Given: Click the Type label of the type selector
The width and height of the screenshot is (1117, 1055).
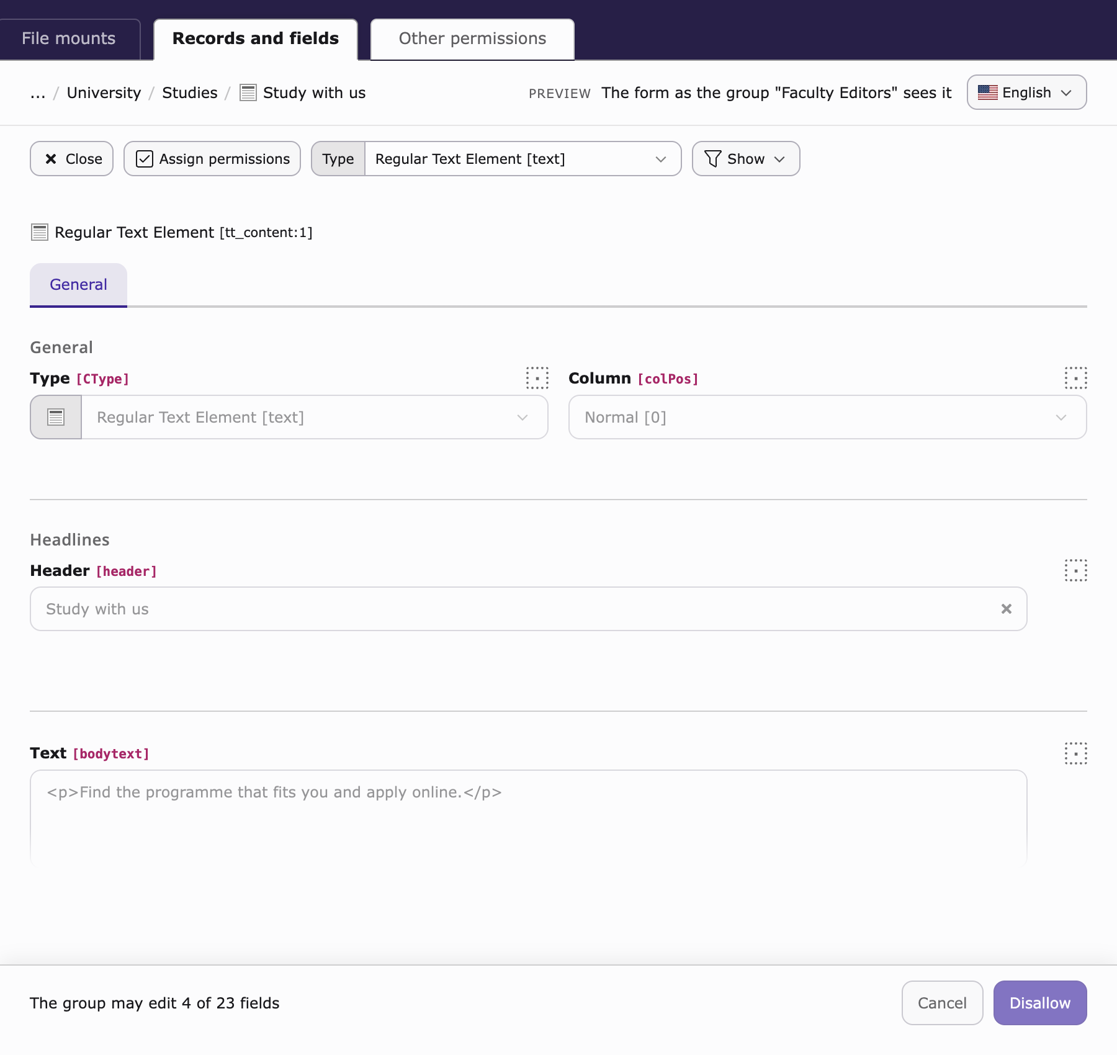Looking at the screenshot, I should tap(338, 159).
